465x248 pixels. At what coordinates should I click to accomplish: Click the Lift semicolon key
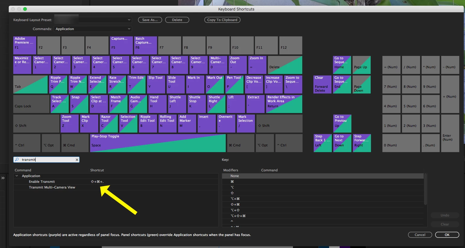pyautogui.click(x=236, y=104)
